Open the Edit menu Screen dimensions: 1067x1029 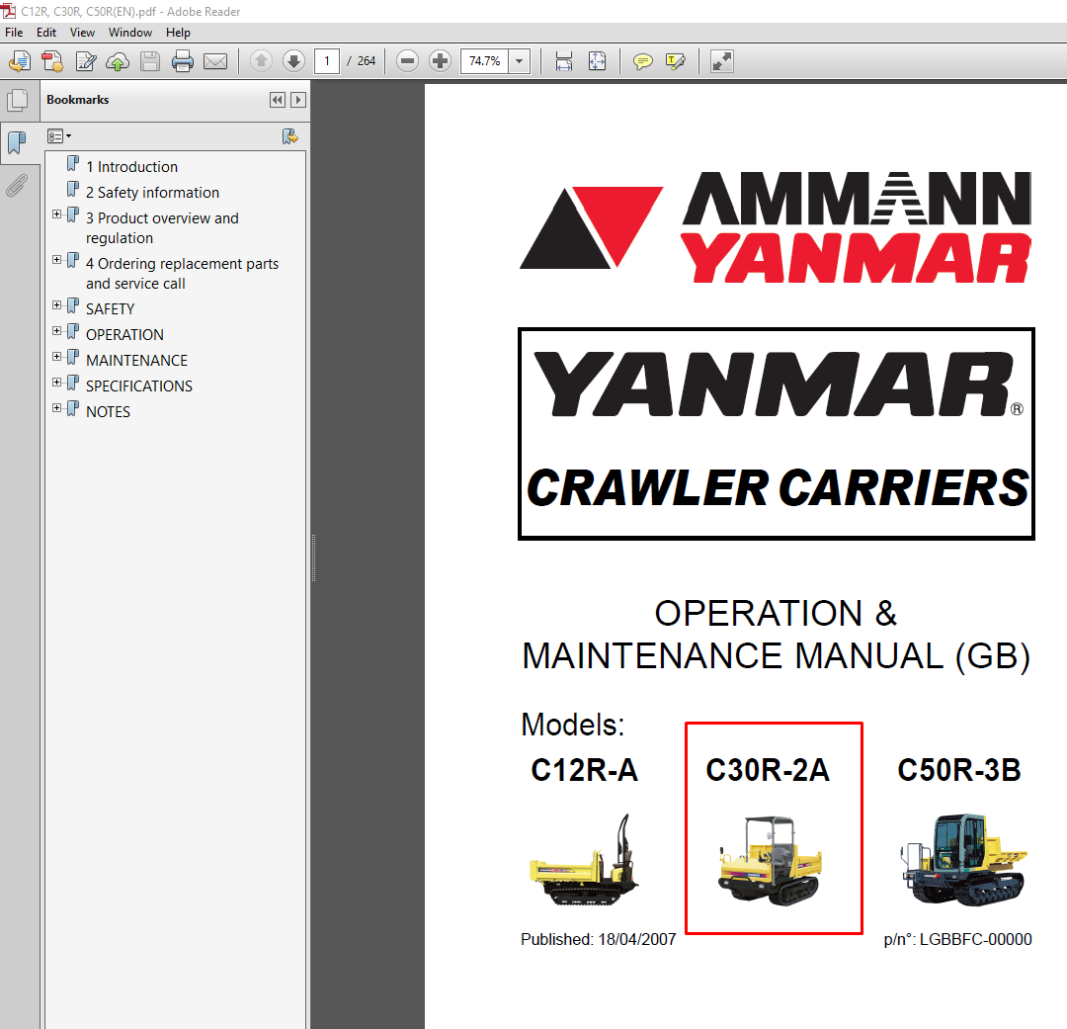46,32
